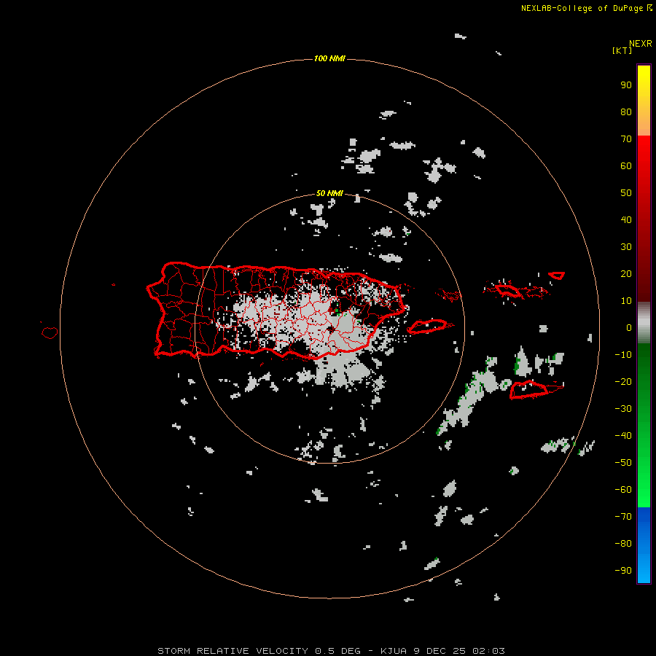Click the small Mona island outline far west
This screenshot has height=656, width=656.
tap(50, 332)
